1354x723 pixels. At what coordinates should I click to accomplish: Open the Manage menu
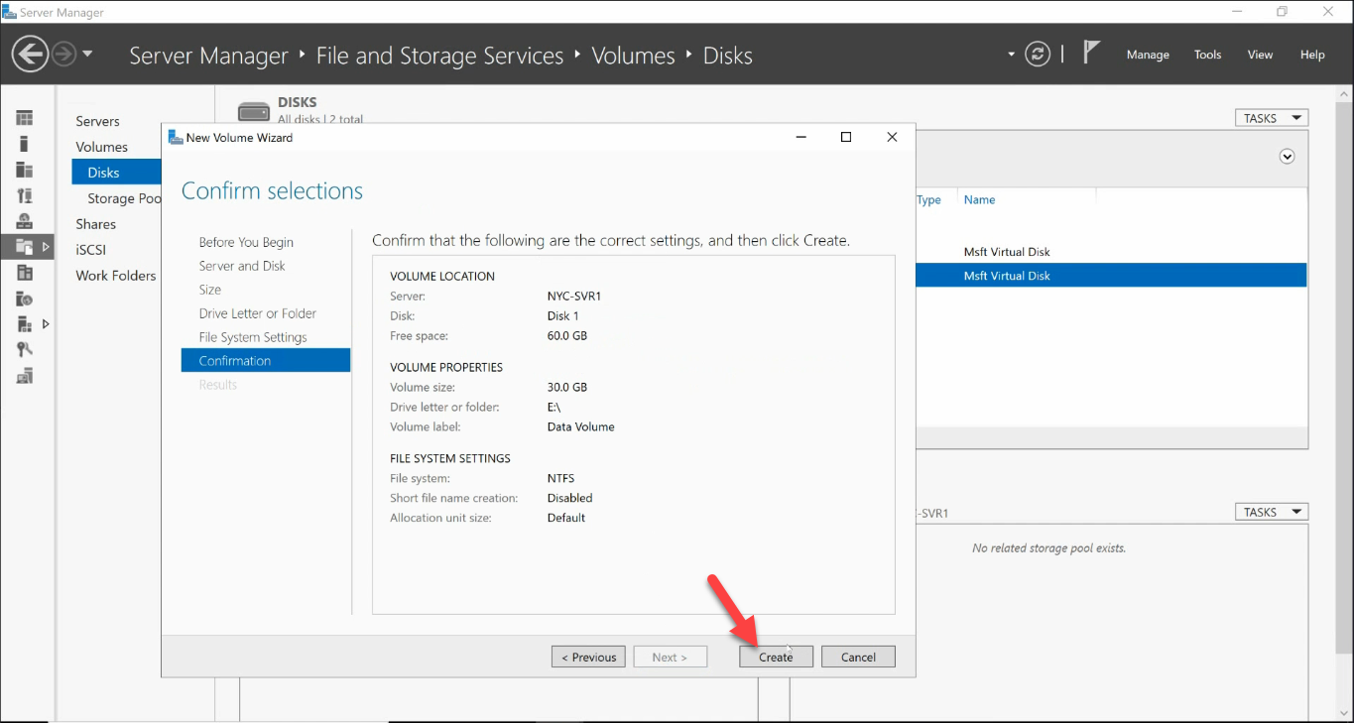pyautogui.click(x=1148, y=55)
